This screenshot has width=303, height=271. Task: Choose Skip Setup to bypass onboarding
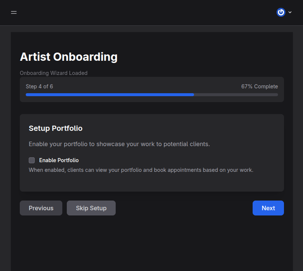tap(91, 208)
